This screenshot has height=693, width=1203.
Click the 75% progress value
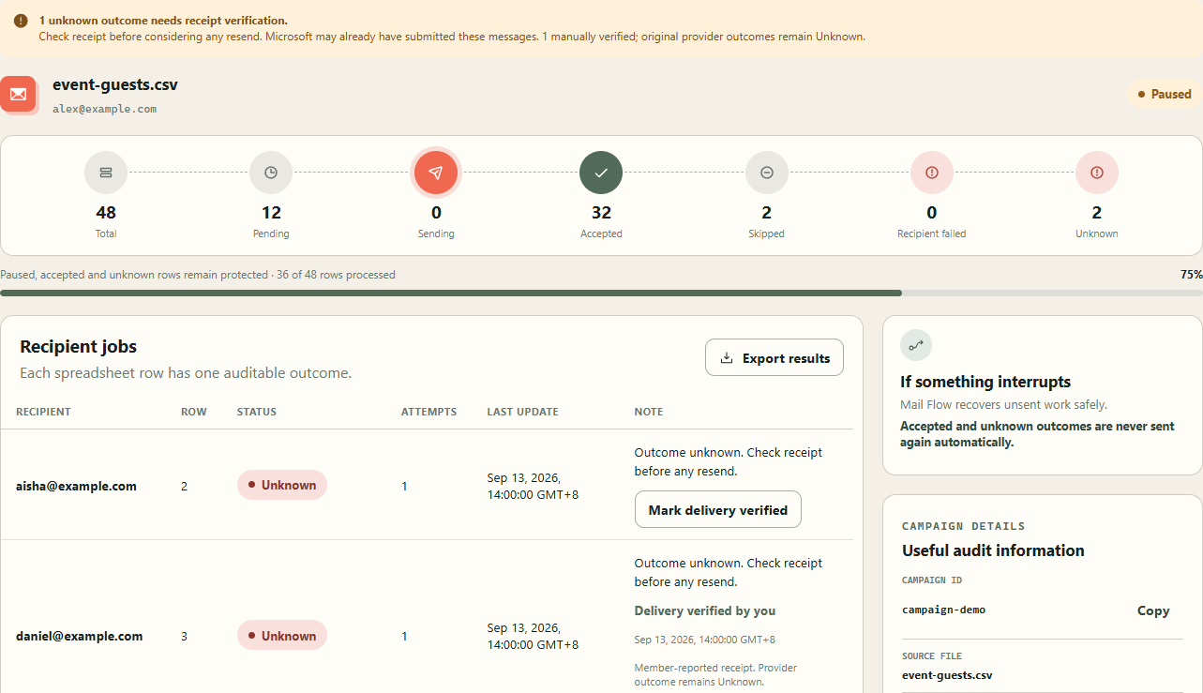click(x=1192, y=275)
